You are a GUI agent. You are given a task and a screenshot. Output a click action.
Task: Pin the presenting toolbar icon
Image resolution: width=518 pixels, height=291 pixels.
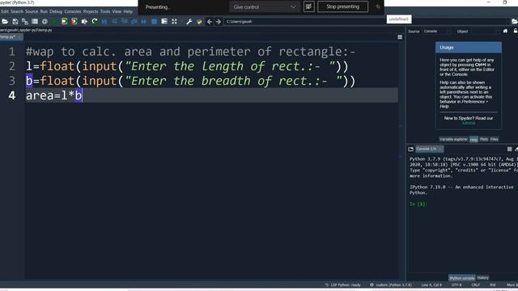point(377,6)
